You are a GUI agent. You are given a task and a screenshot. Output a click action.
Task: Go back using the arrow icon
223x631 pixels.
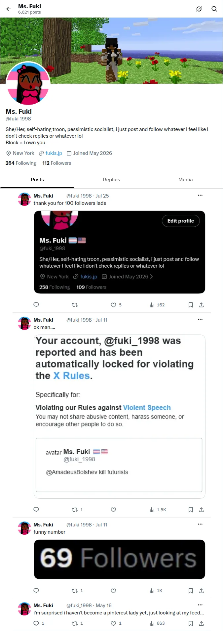(x=9, y=9)
